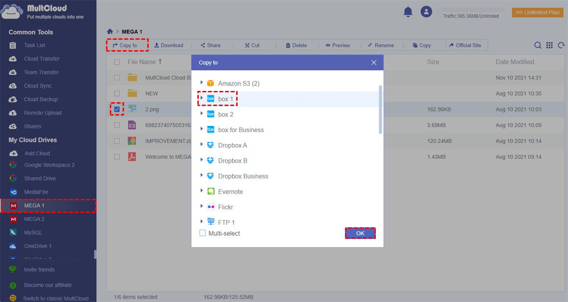Check the MultCloud Cloud Backup folder checkbox
The height and width of the screenshot is (302, 568).
(117, 78)
